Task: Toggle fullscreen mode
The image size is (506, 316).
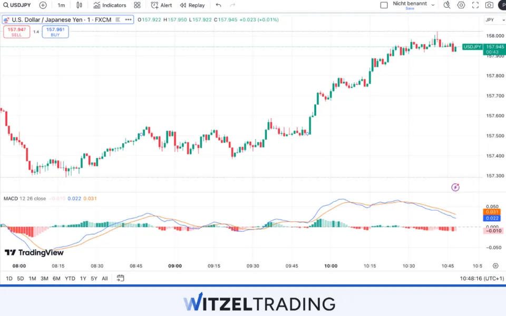Action: tap(475, 5)
